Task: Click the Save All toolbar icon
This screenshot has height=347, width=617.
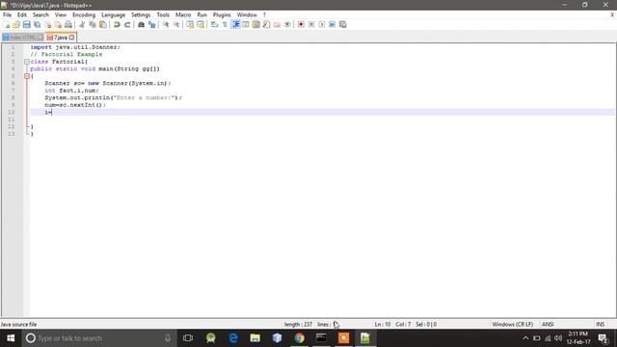Action: [37, 24]
